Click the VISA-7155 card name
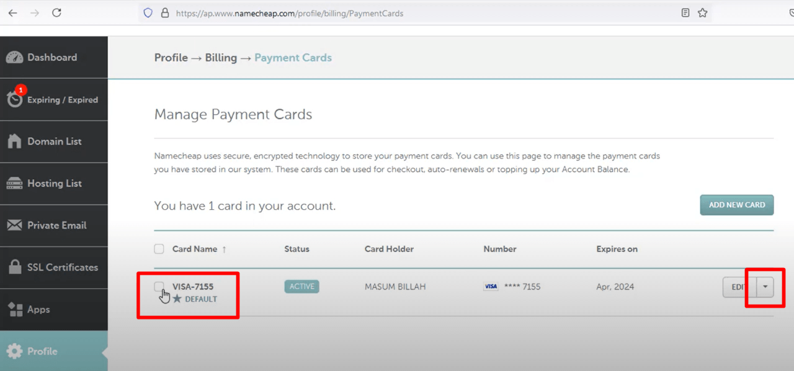This screenshot has height=371, width=794. tap(193, 287)
